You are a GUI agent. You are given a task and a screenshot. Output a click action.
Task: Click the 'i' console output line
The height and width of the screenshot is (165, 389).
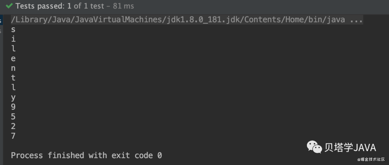click(x=13, y=39)
